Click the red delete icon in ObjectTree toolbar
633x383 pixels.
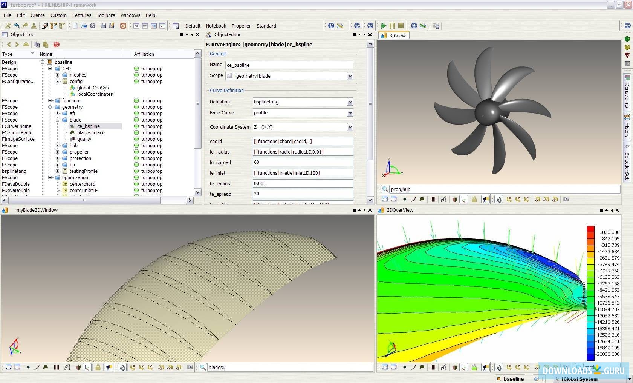[57, 45]
